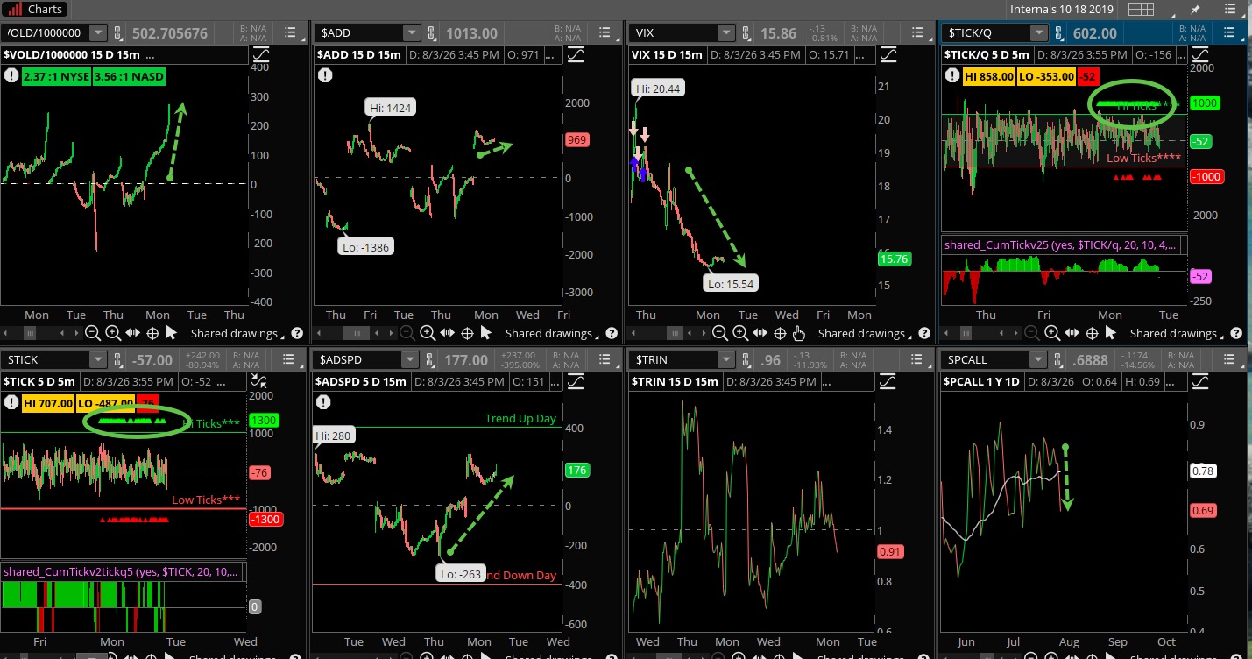The image size is (1252, 659).
Task: Expand the $PCALL symbol dropdown arrow
Action: [x=1038, y=359]
